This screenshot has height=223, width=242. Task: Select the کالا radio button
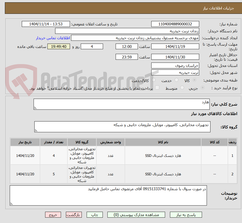point(195,80)
